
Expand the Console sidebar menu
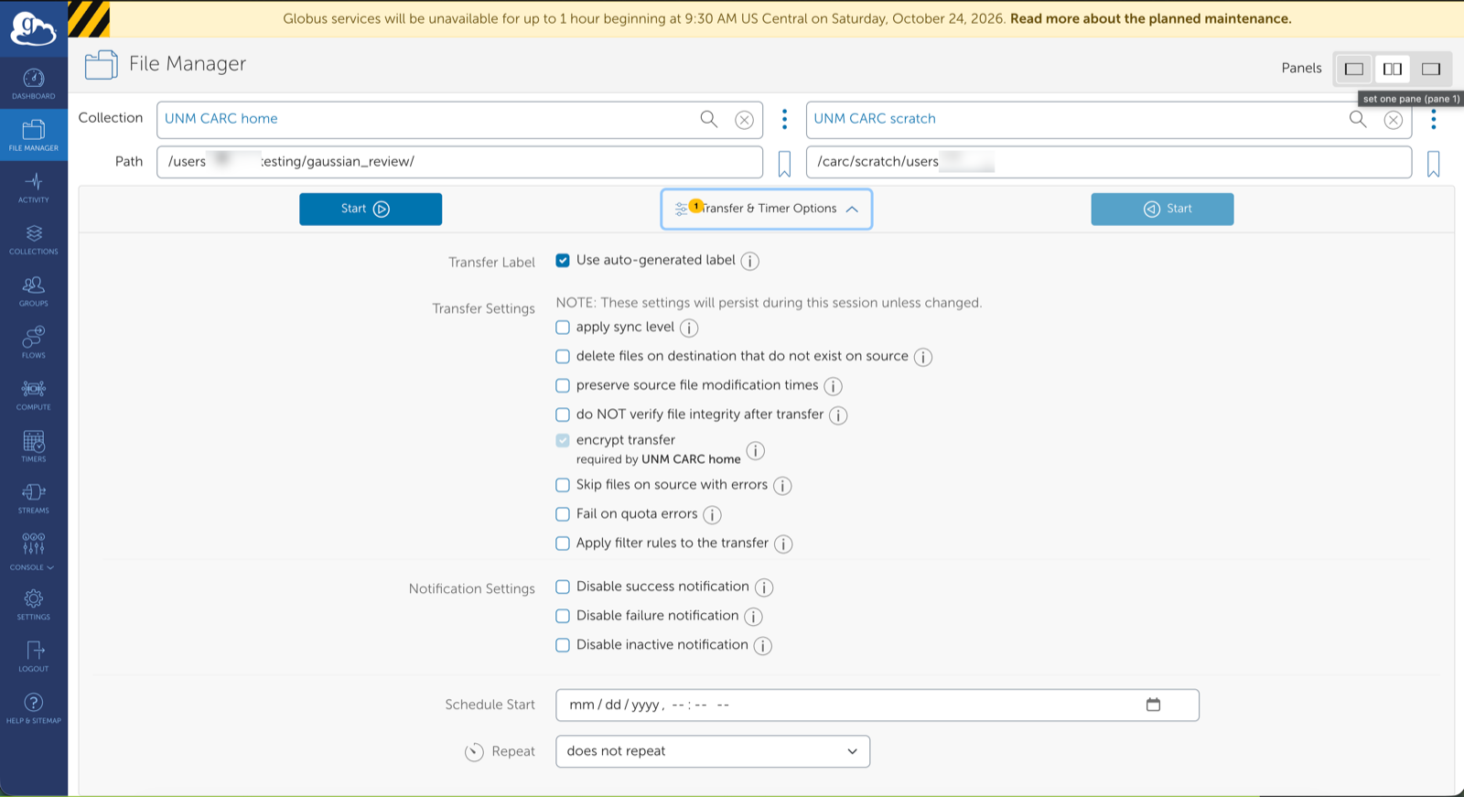[x=33, y=552]
